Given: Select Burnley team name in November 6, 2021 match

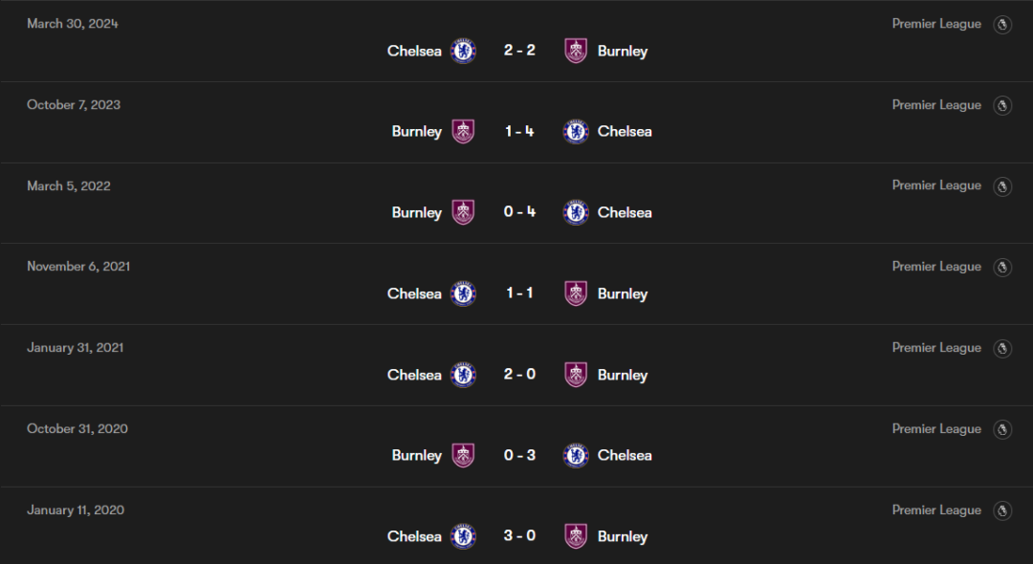Looking at the screenshot, I should point(623,293).
